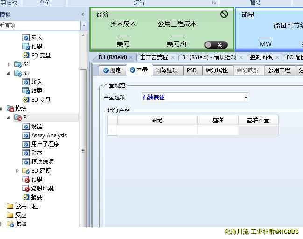This screenshot has height=239, width=303.
Task: Click the 流股結果 error icon under B1
Action: point(27,189)
